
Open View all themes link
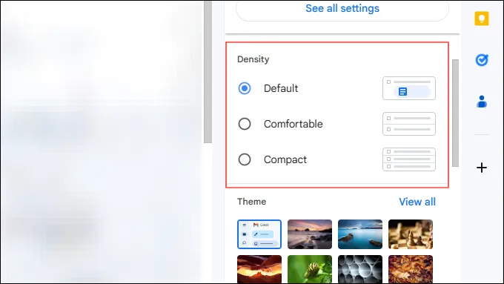click(417, 202)
